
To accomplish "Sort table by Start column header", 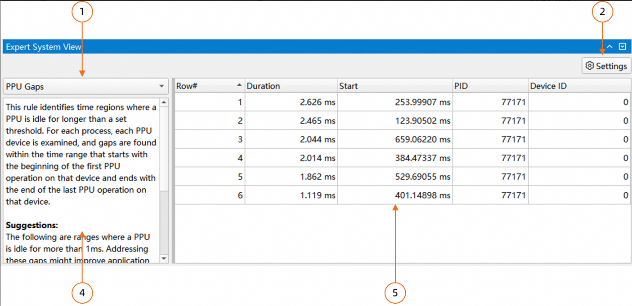I will [394, 86].
